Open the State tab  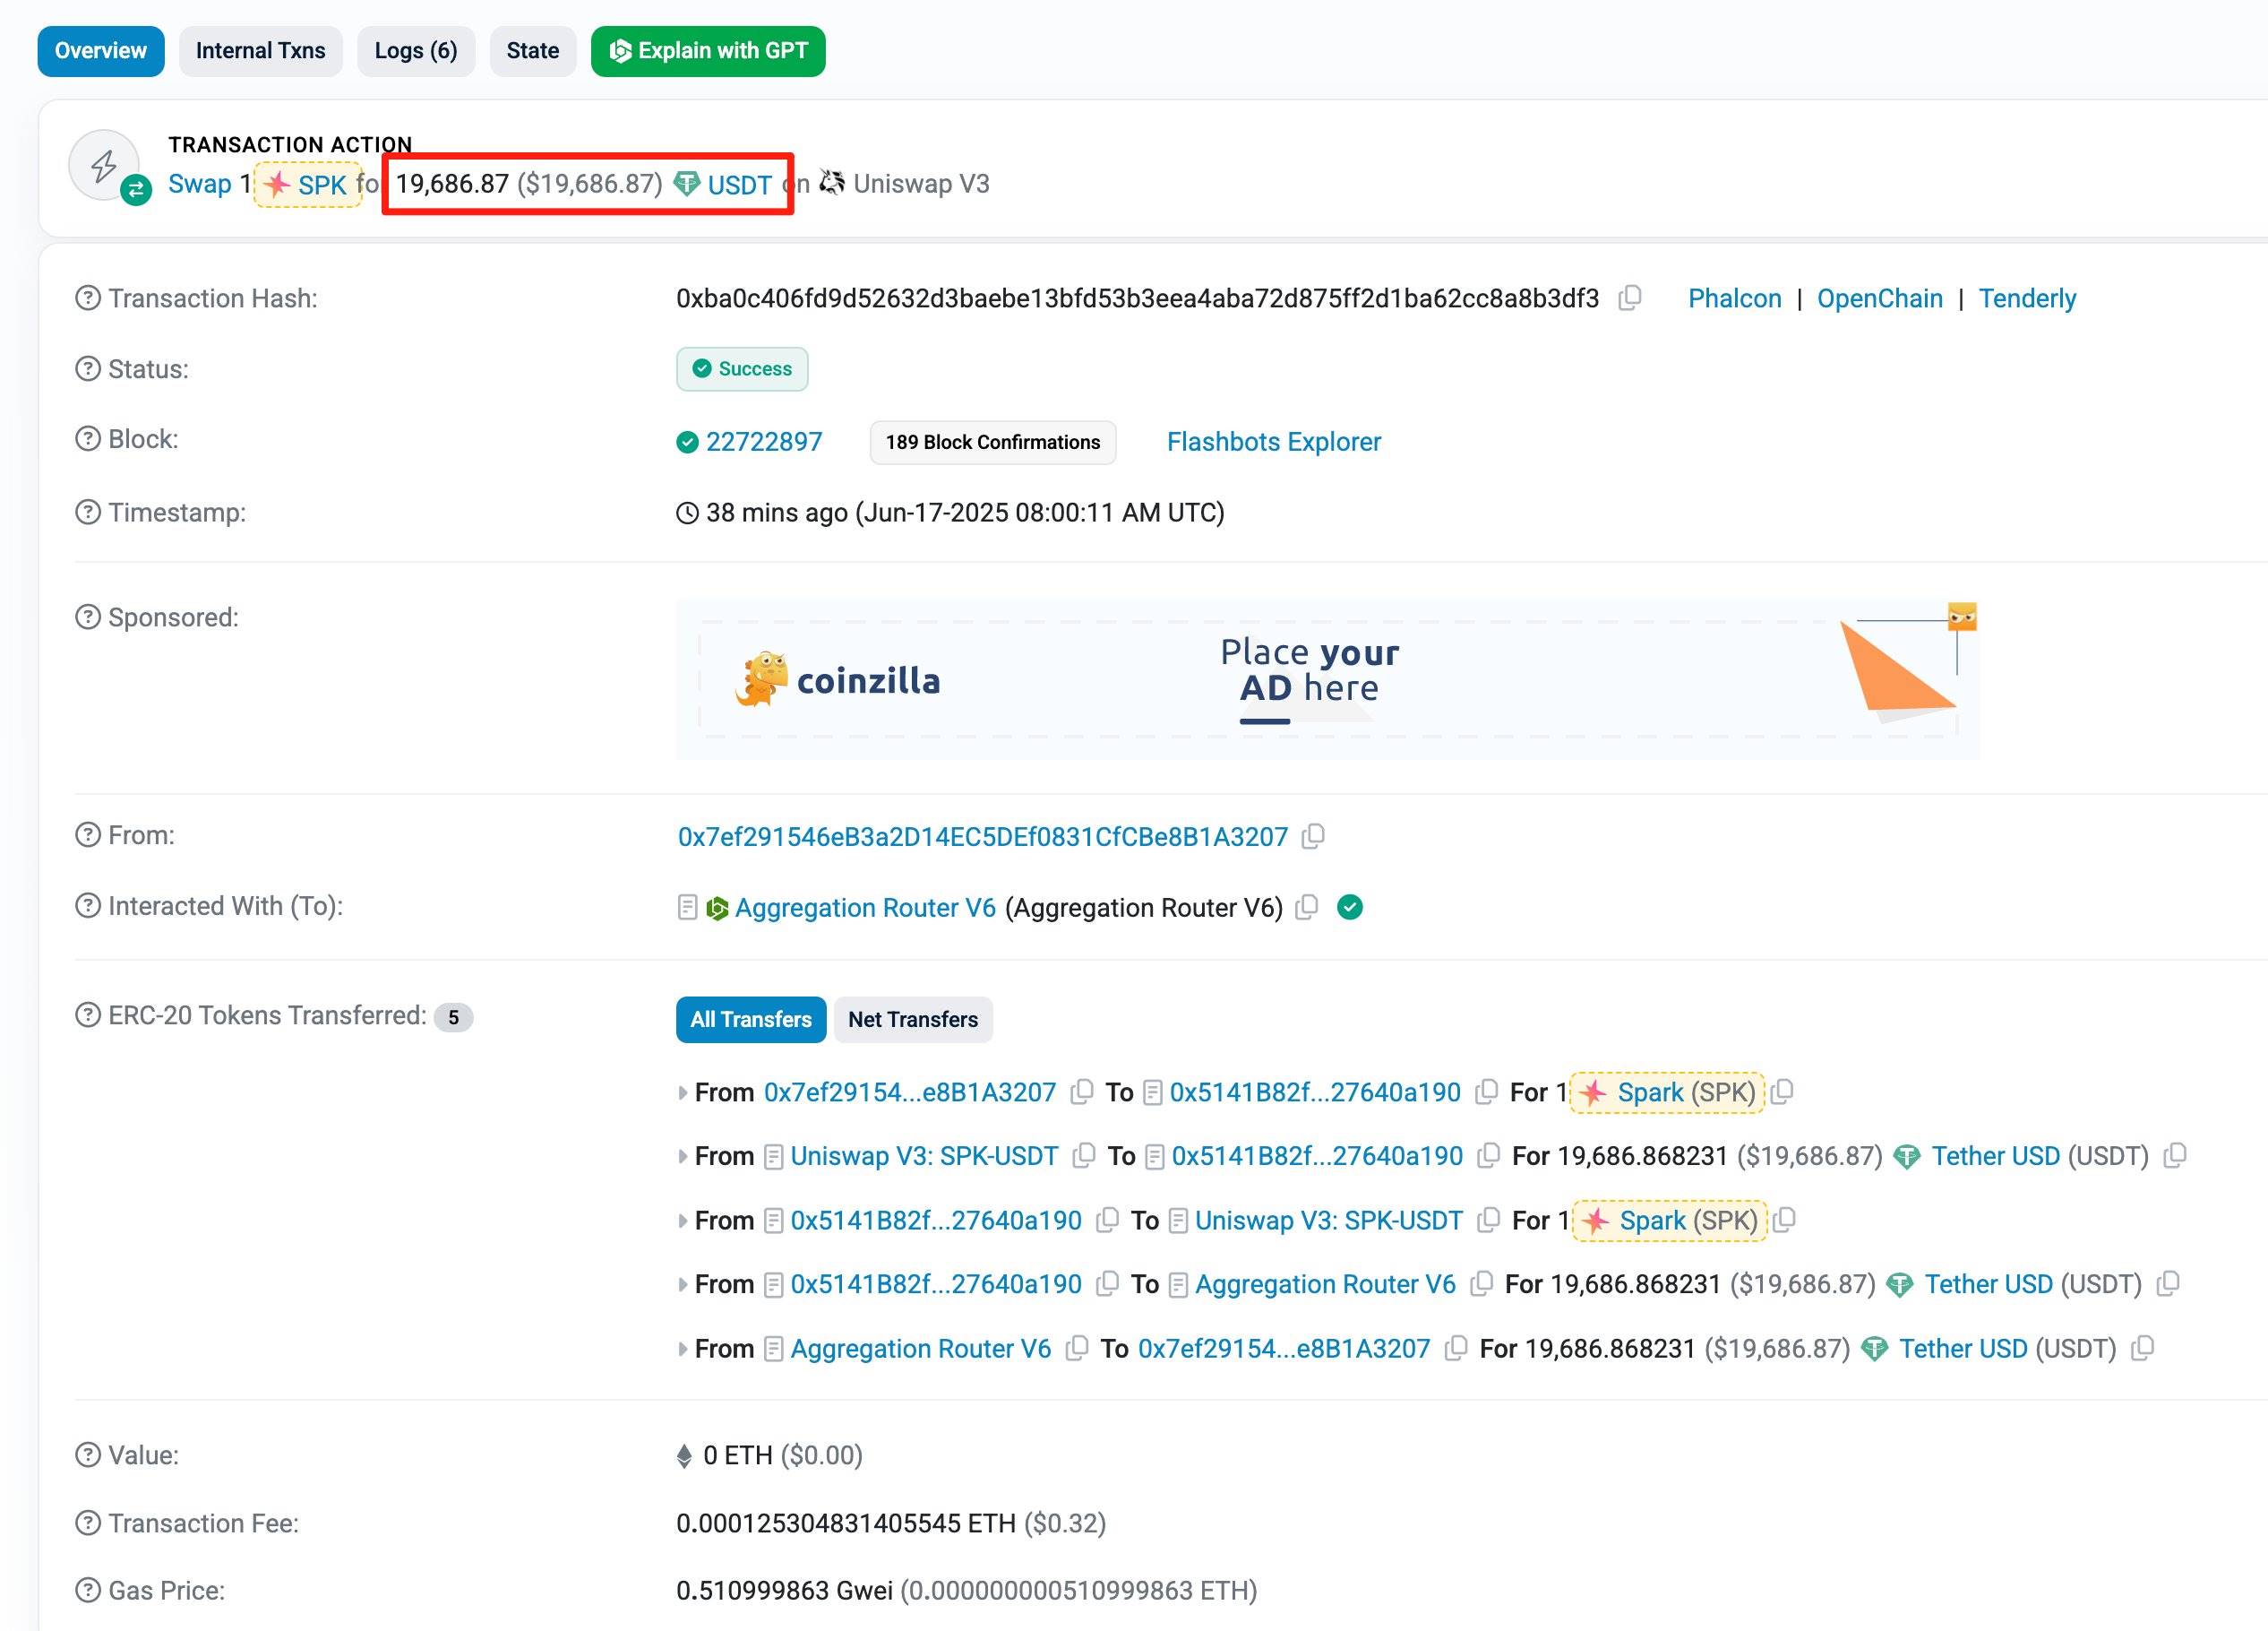pos(533,51)
